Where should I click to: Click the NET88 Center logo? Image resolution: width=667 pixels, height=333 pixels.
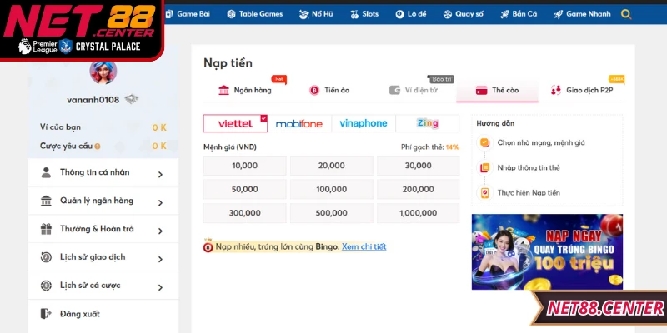coord(79,18)
